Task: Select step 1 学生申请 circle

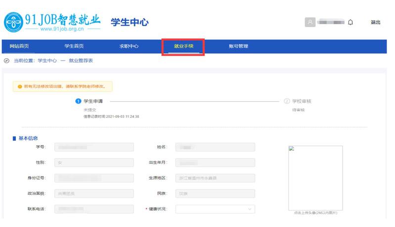Action: click(78, 101)
